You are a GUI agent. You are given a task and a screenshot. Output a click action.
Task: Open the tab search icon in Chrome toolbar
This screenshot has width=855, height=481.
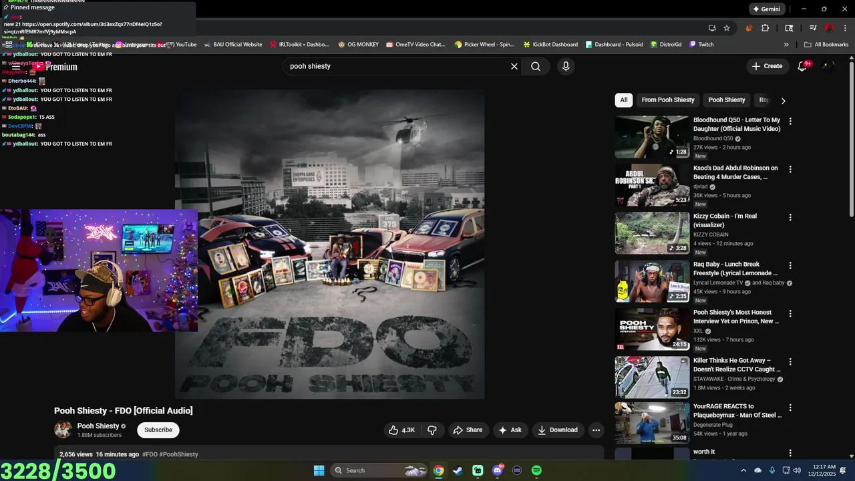pyautogui.click(x=789, y=28)
